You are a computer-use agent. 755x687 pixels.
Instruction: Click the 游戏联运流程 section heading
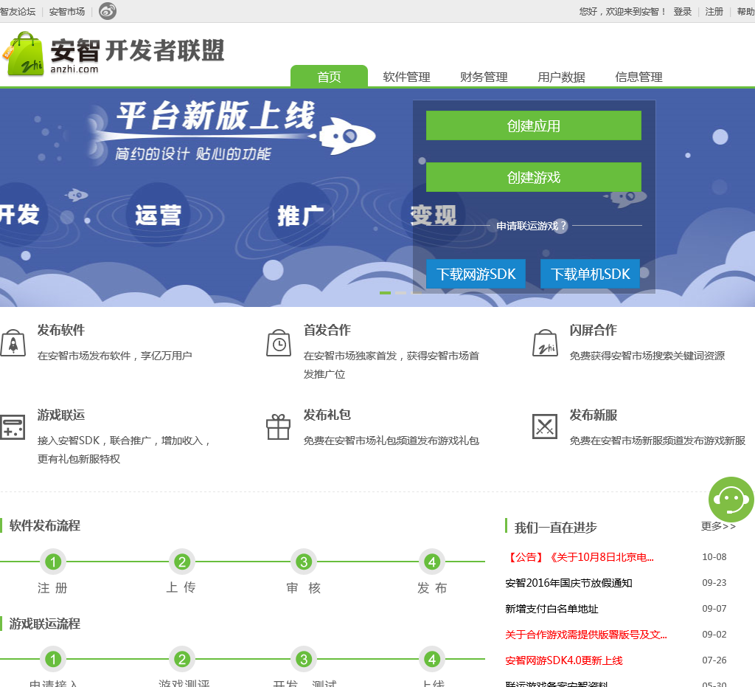click(x=45, y=624)
